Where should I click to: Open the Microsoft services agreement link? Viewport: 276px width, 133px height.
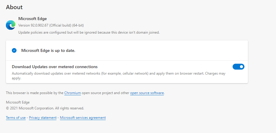[x=83, y=118]
